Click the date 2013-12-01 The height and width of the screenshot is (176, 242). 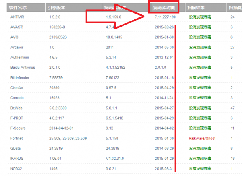pos(165,58)
